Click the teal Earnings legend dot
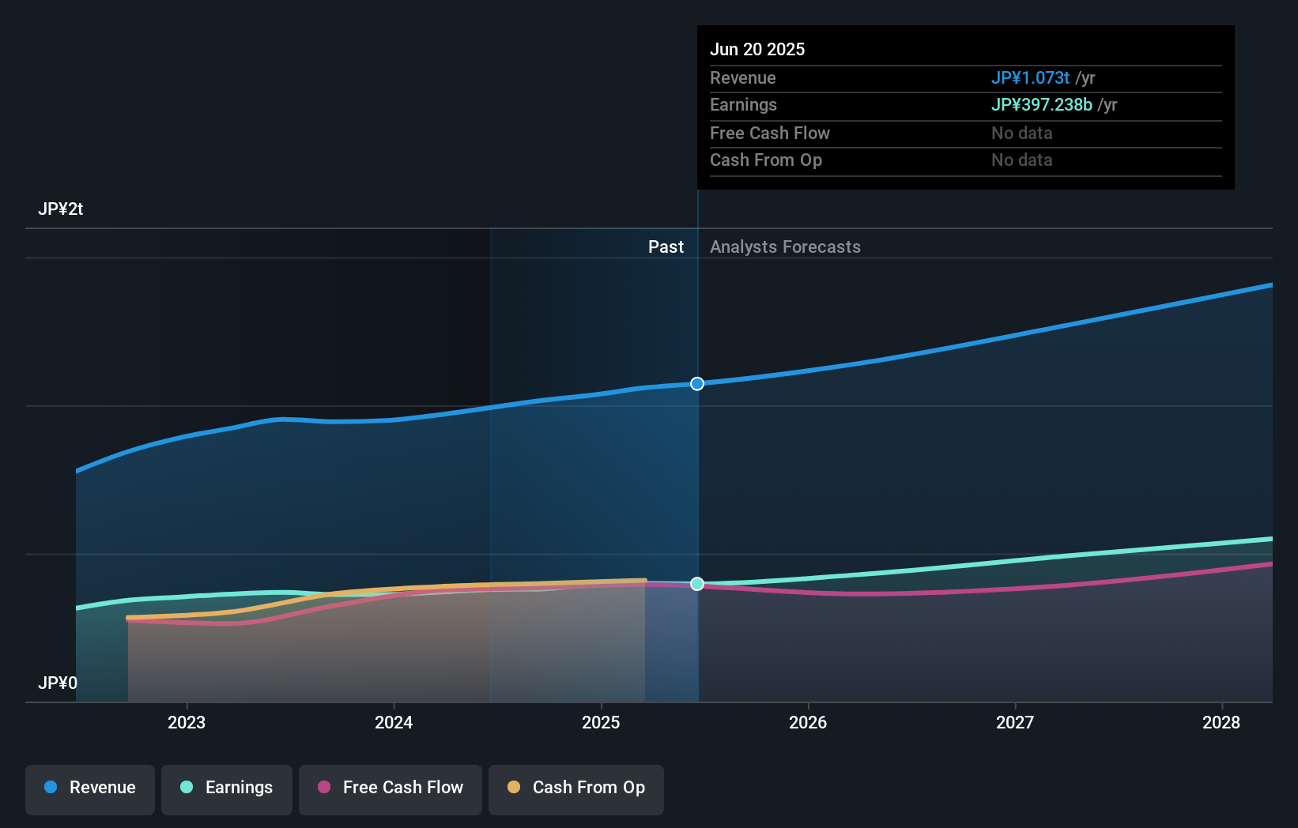The height and width of the screenshot is (828, 1298). (187, 787)
